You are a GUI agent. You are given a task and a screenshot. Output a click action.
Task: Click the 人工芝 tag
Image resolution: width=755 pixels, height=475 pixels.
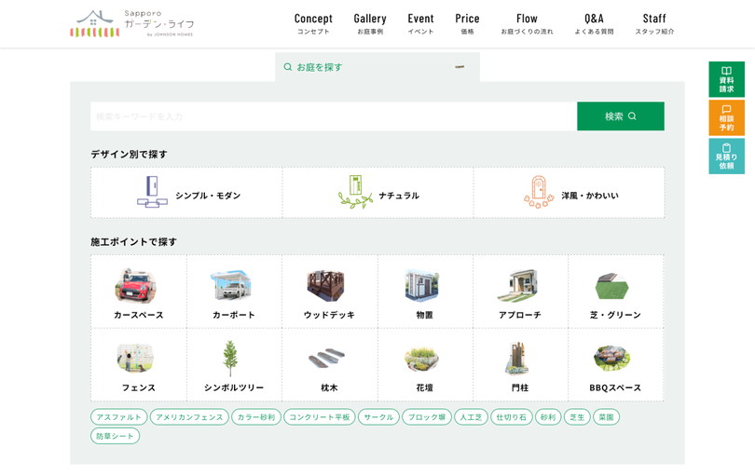[x=471, y=417]
